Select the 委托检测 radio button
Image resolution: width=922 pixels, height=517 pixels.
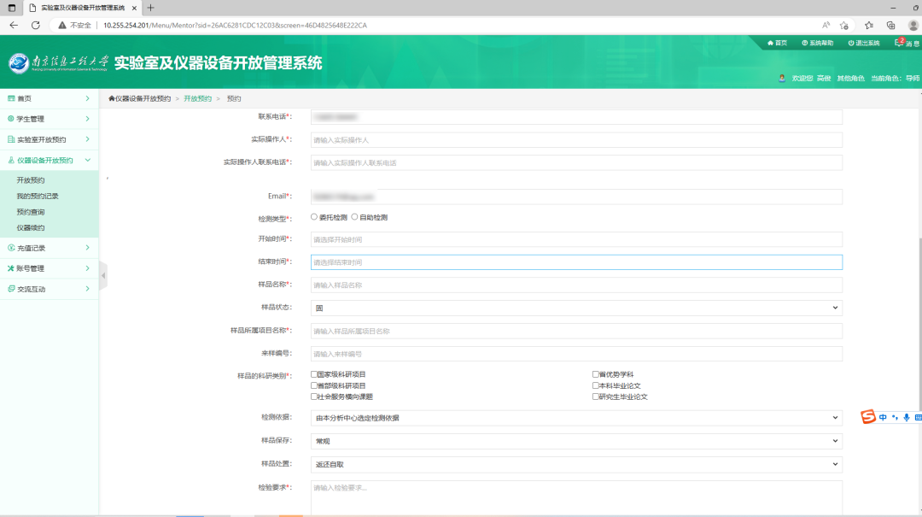[314, 217]
